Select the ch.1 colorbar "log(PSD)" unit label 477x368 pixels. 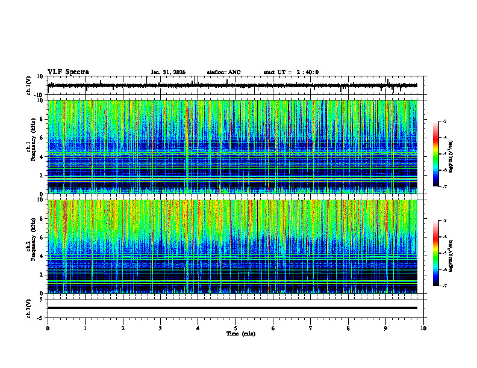pyautogui.click(x=451, y=157)
